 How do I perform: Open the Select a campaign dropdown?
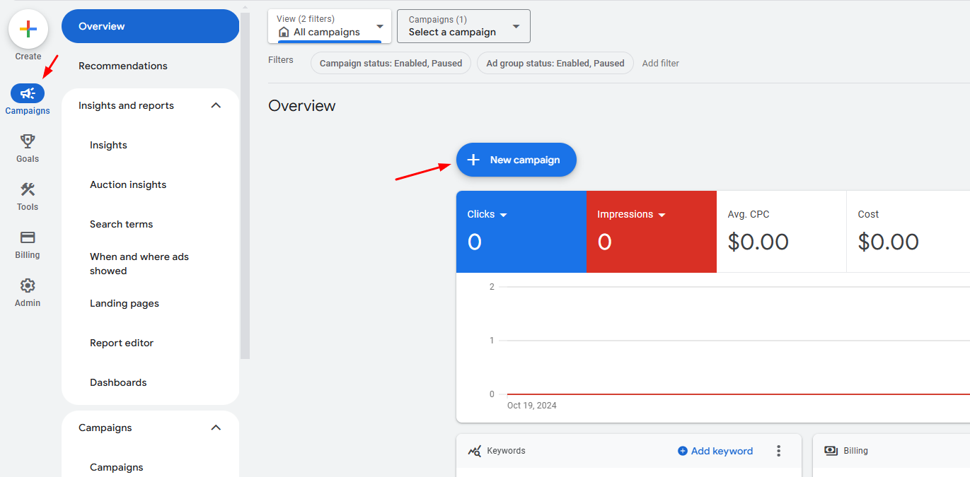coord(463,26)
